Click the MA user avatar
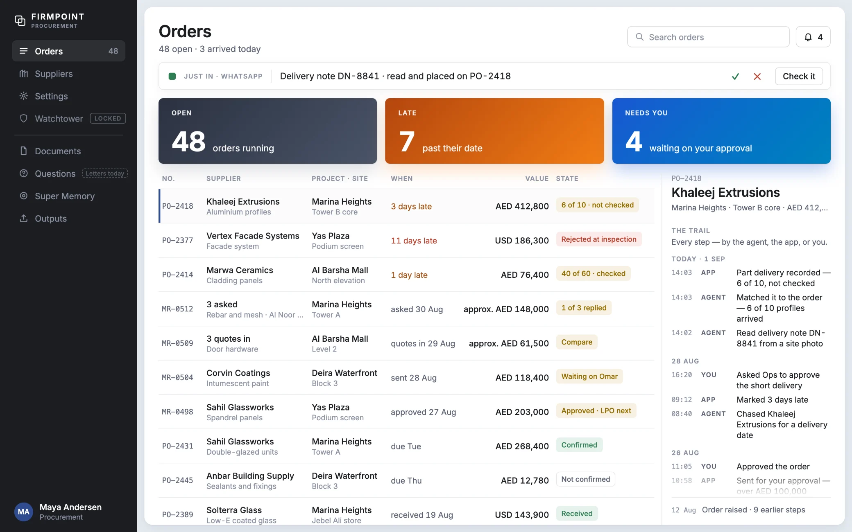The height and width of the screenshot is (532, 852). pyautogui.click(x=24, y=512)
